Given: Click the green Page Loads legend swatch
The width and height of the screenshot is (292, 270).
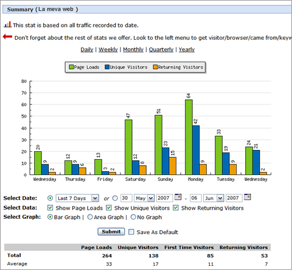Looking at the screenshot, I should 71,67.
